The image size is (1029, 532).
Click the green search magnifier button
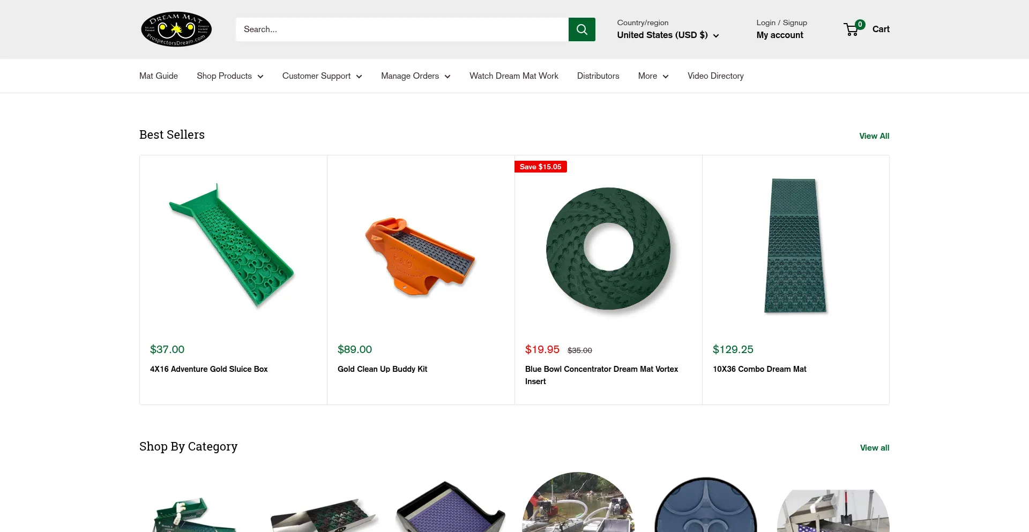tap(582, 29)
